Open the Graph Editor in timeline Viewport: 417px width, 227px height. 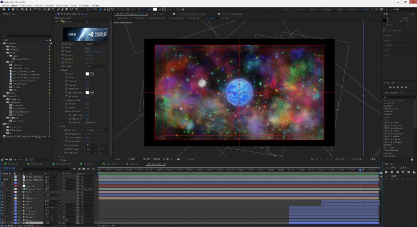[93, 169]
